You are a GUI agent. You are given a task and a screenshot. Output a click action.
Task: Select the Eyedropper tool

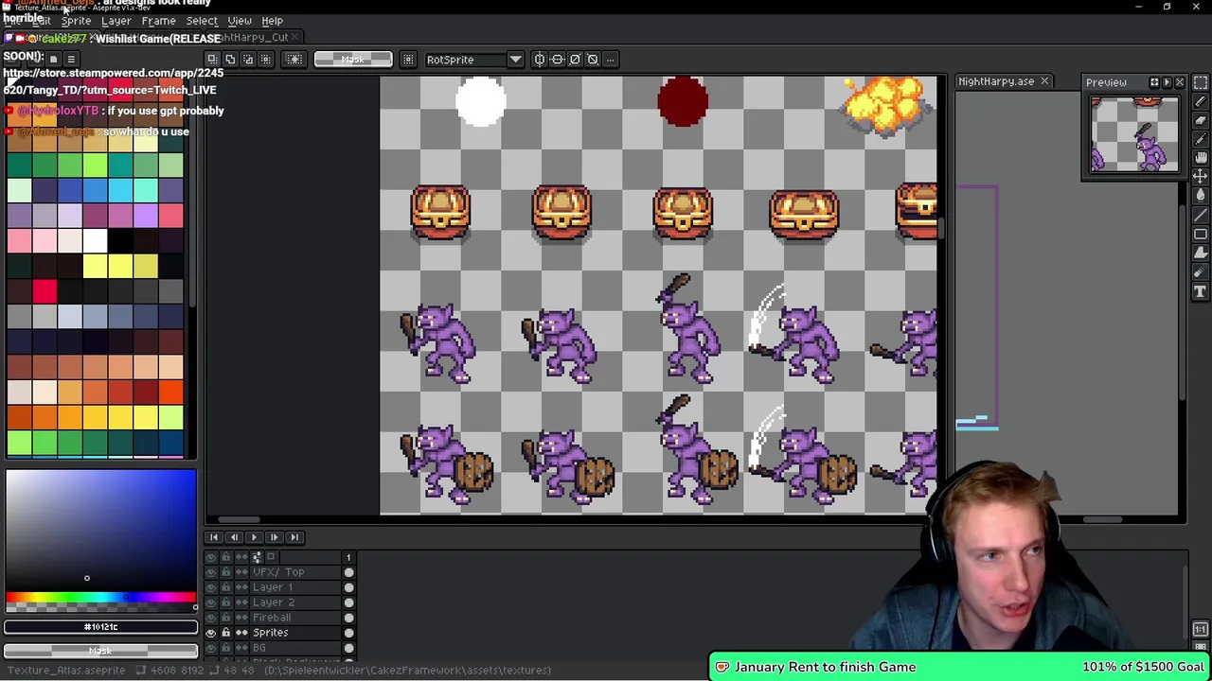[x=1201, y=139]
